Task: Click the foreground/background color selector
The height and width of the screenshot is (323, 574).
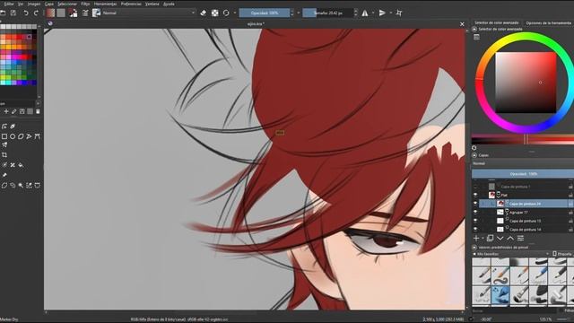Action: click(x=74, y=13)
